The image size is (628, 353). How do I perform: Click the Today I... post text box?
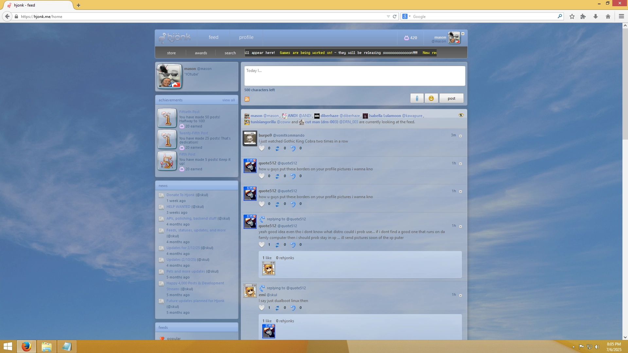(x=355, y=76)
